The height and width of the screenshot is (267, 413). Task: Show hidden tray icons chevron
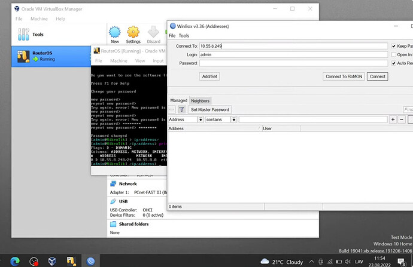click(x=312, y=262)
